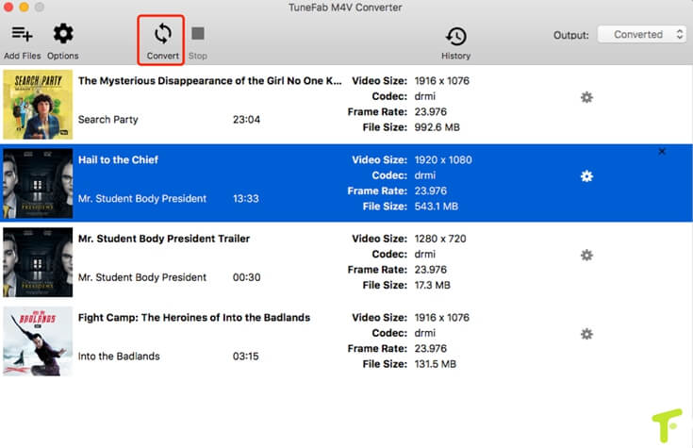Click the TuneFab M4V Converter window title
693x448 pixels.
345,8
